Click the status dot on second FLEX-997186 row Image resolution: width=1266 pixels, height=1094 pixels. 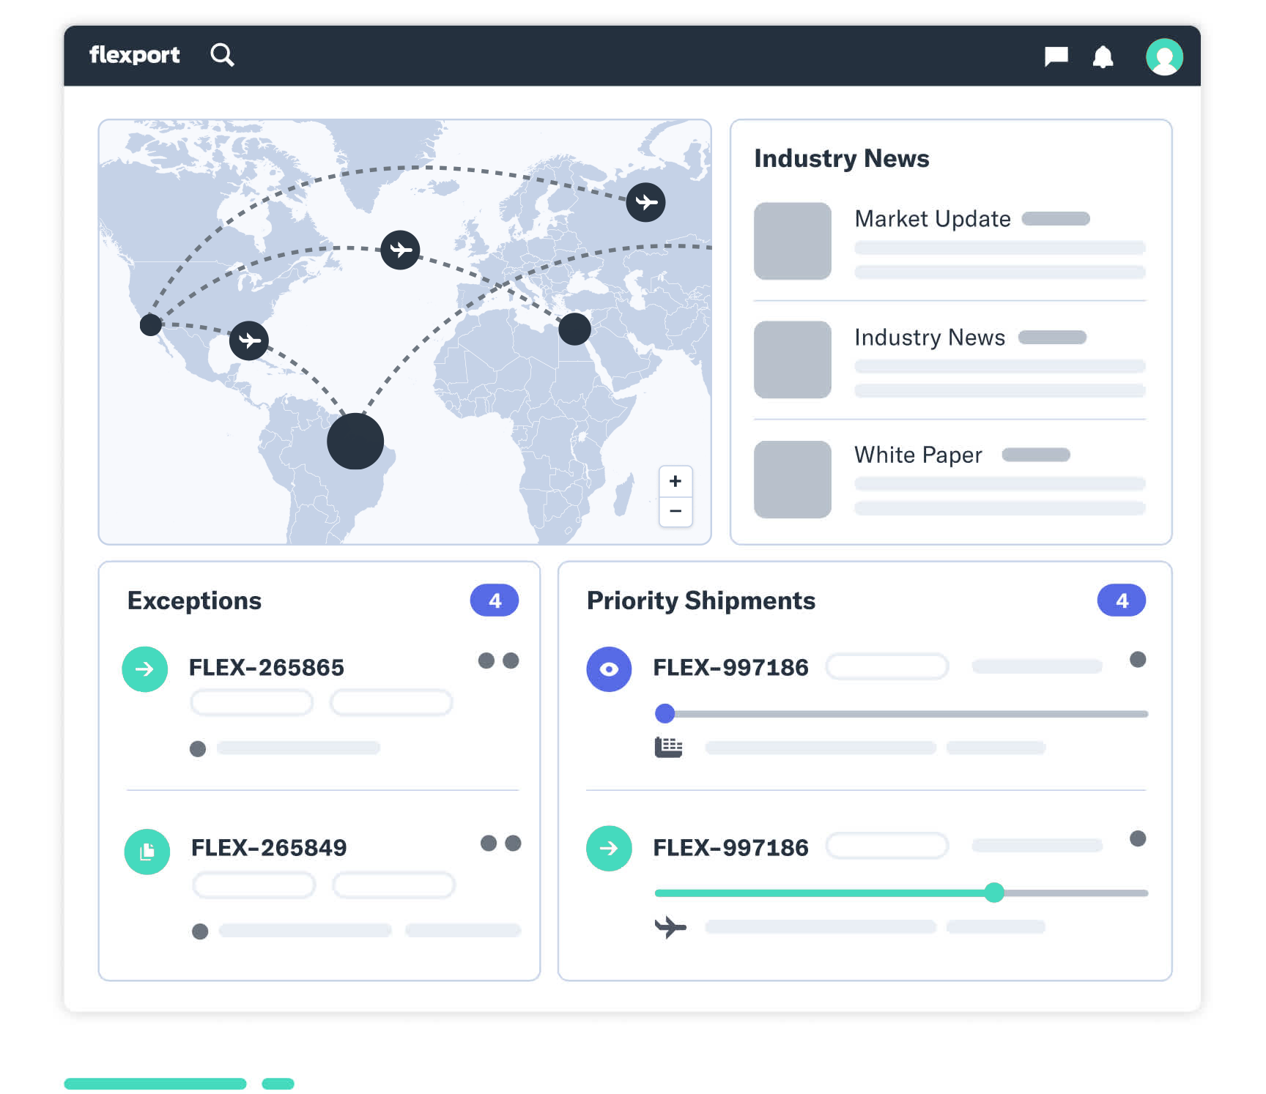click(1138, 838)
